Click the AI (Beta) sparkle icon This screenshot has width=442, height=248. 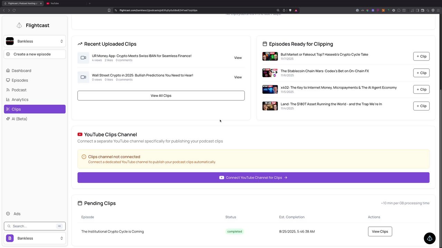point(8,119)
